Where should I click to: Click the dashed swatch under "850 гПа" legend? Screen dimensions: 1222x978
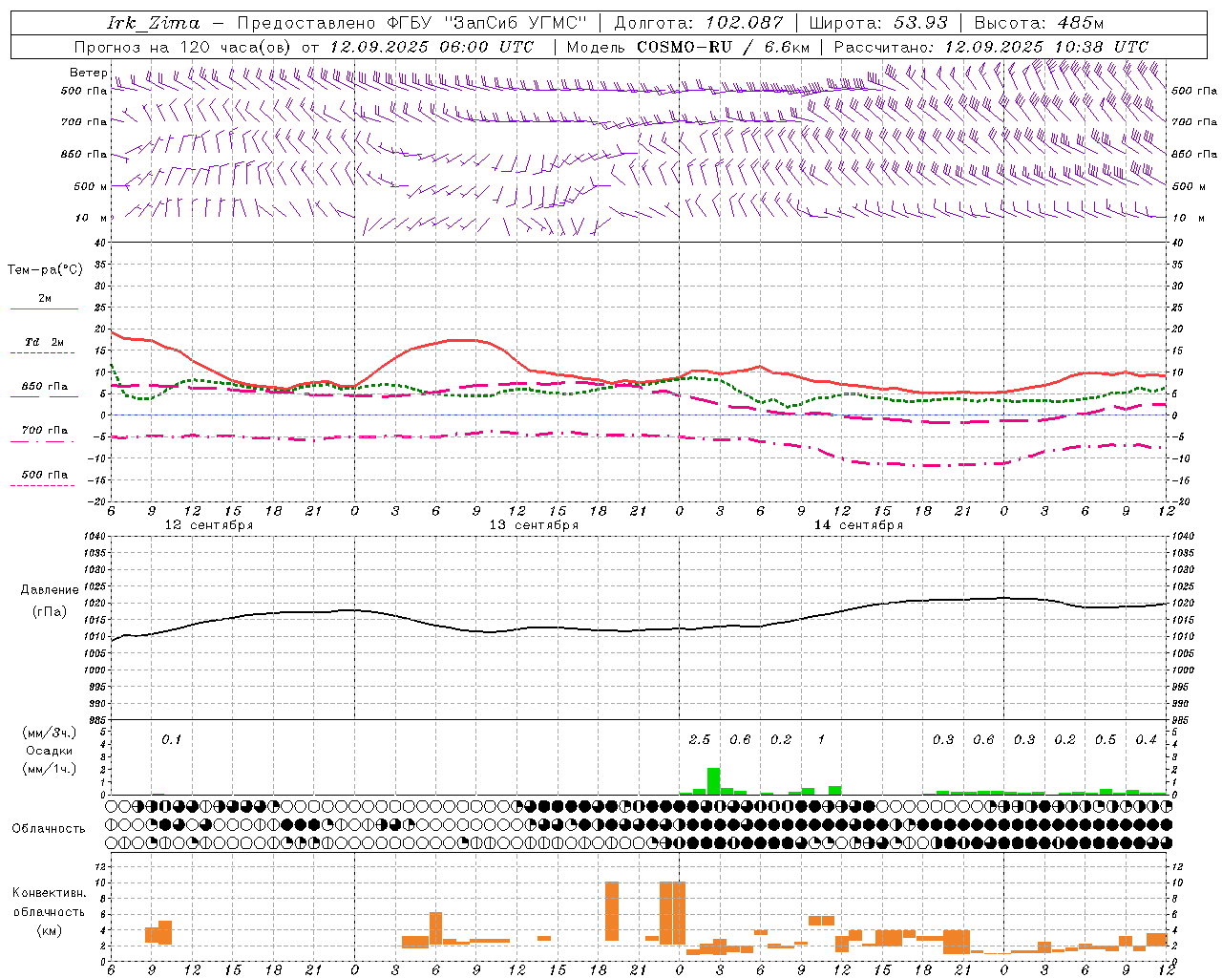(44, 397)
